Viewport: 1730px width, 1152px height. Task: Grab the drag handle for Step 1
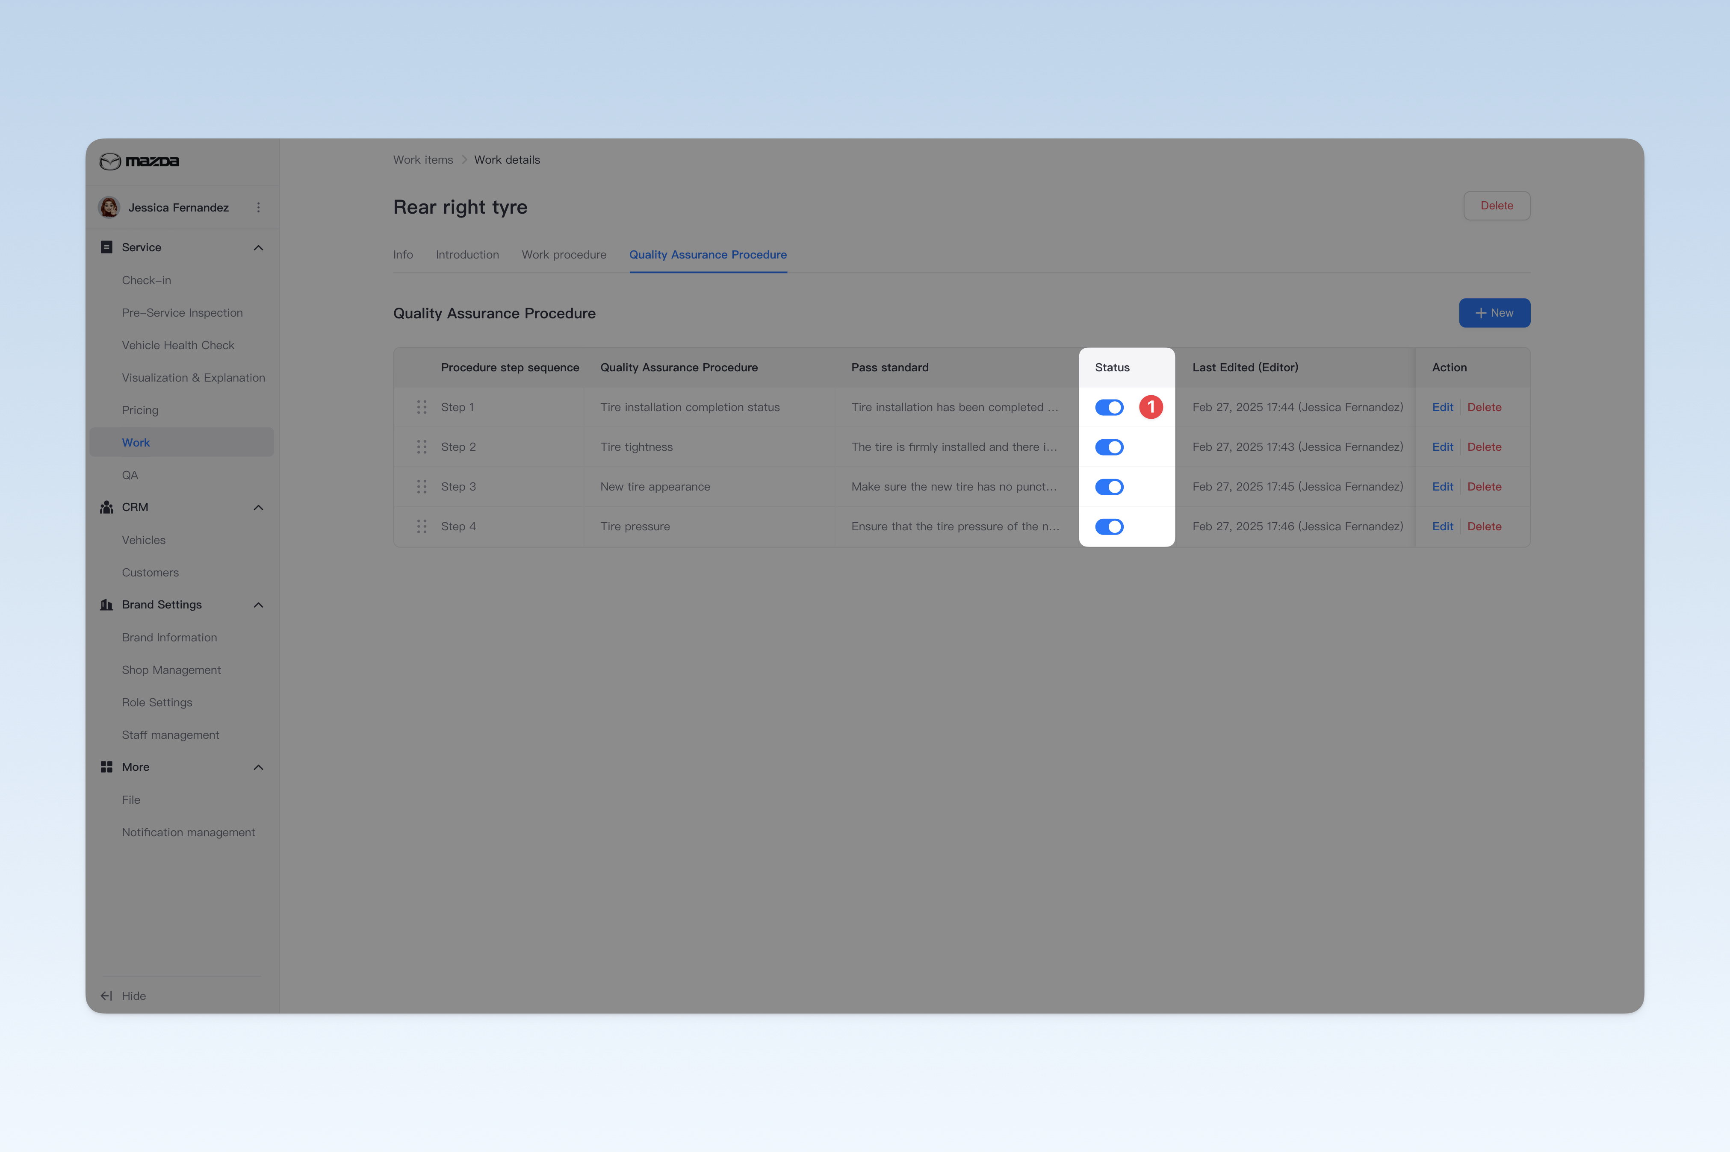(x=422, y=407)
